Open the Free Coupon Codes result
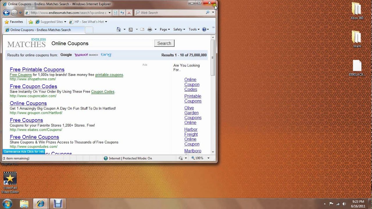 click(x=33, y=87)
